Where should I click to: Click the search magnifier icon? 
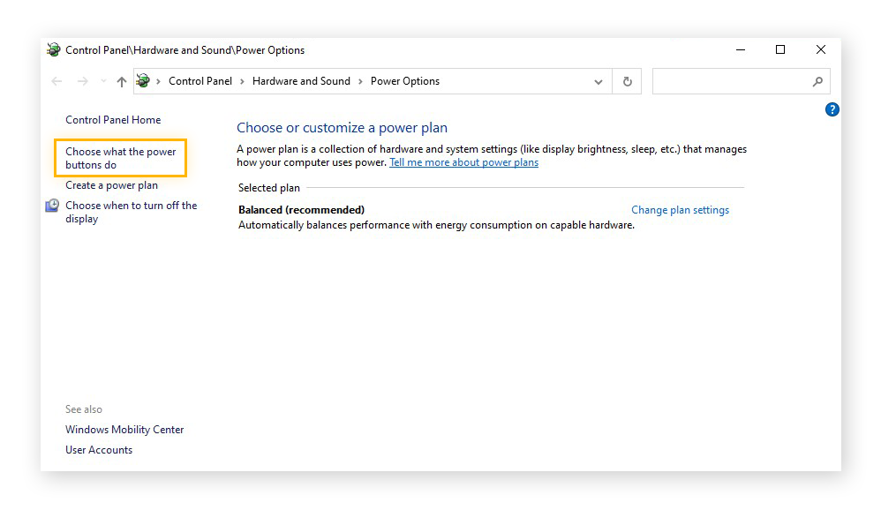[x=817, y=81]
